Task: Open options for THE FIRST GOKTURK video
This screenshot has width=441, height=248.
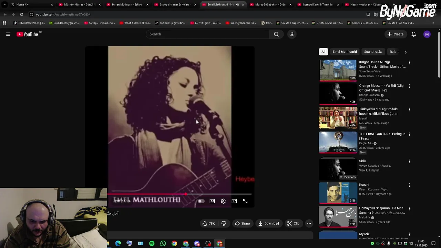Action: coord(409,134)
